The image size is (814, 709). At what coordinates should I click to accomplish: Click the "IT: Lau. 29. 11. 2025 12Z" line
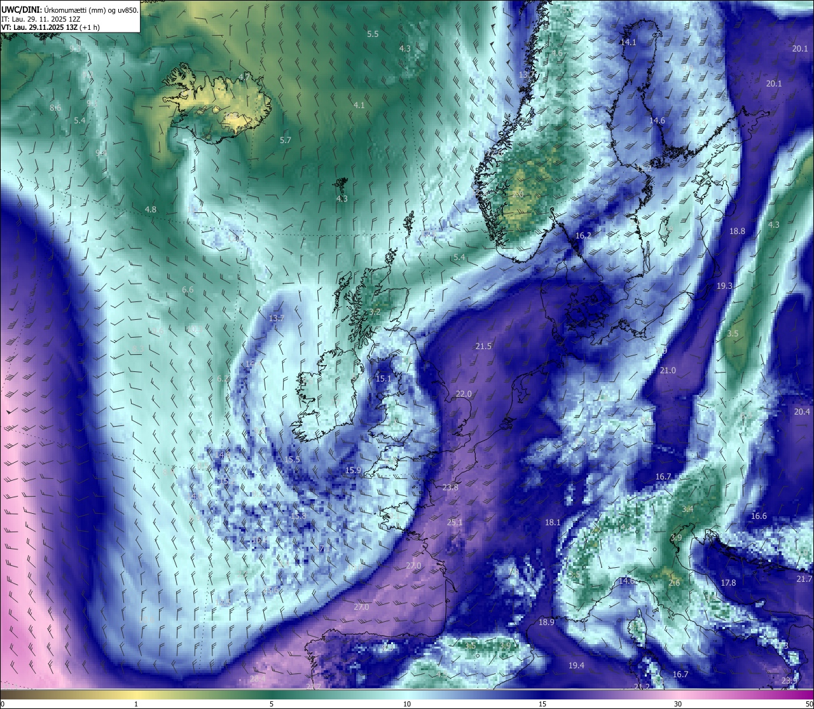point(41,19)
